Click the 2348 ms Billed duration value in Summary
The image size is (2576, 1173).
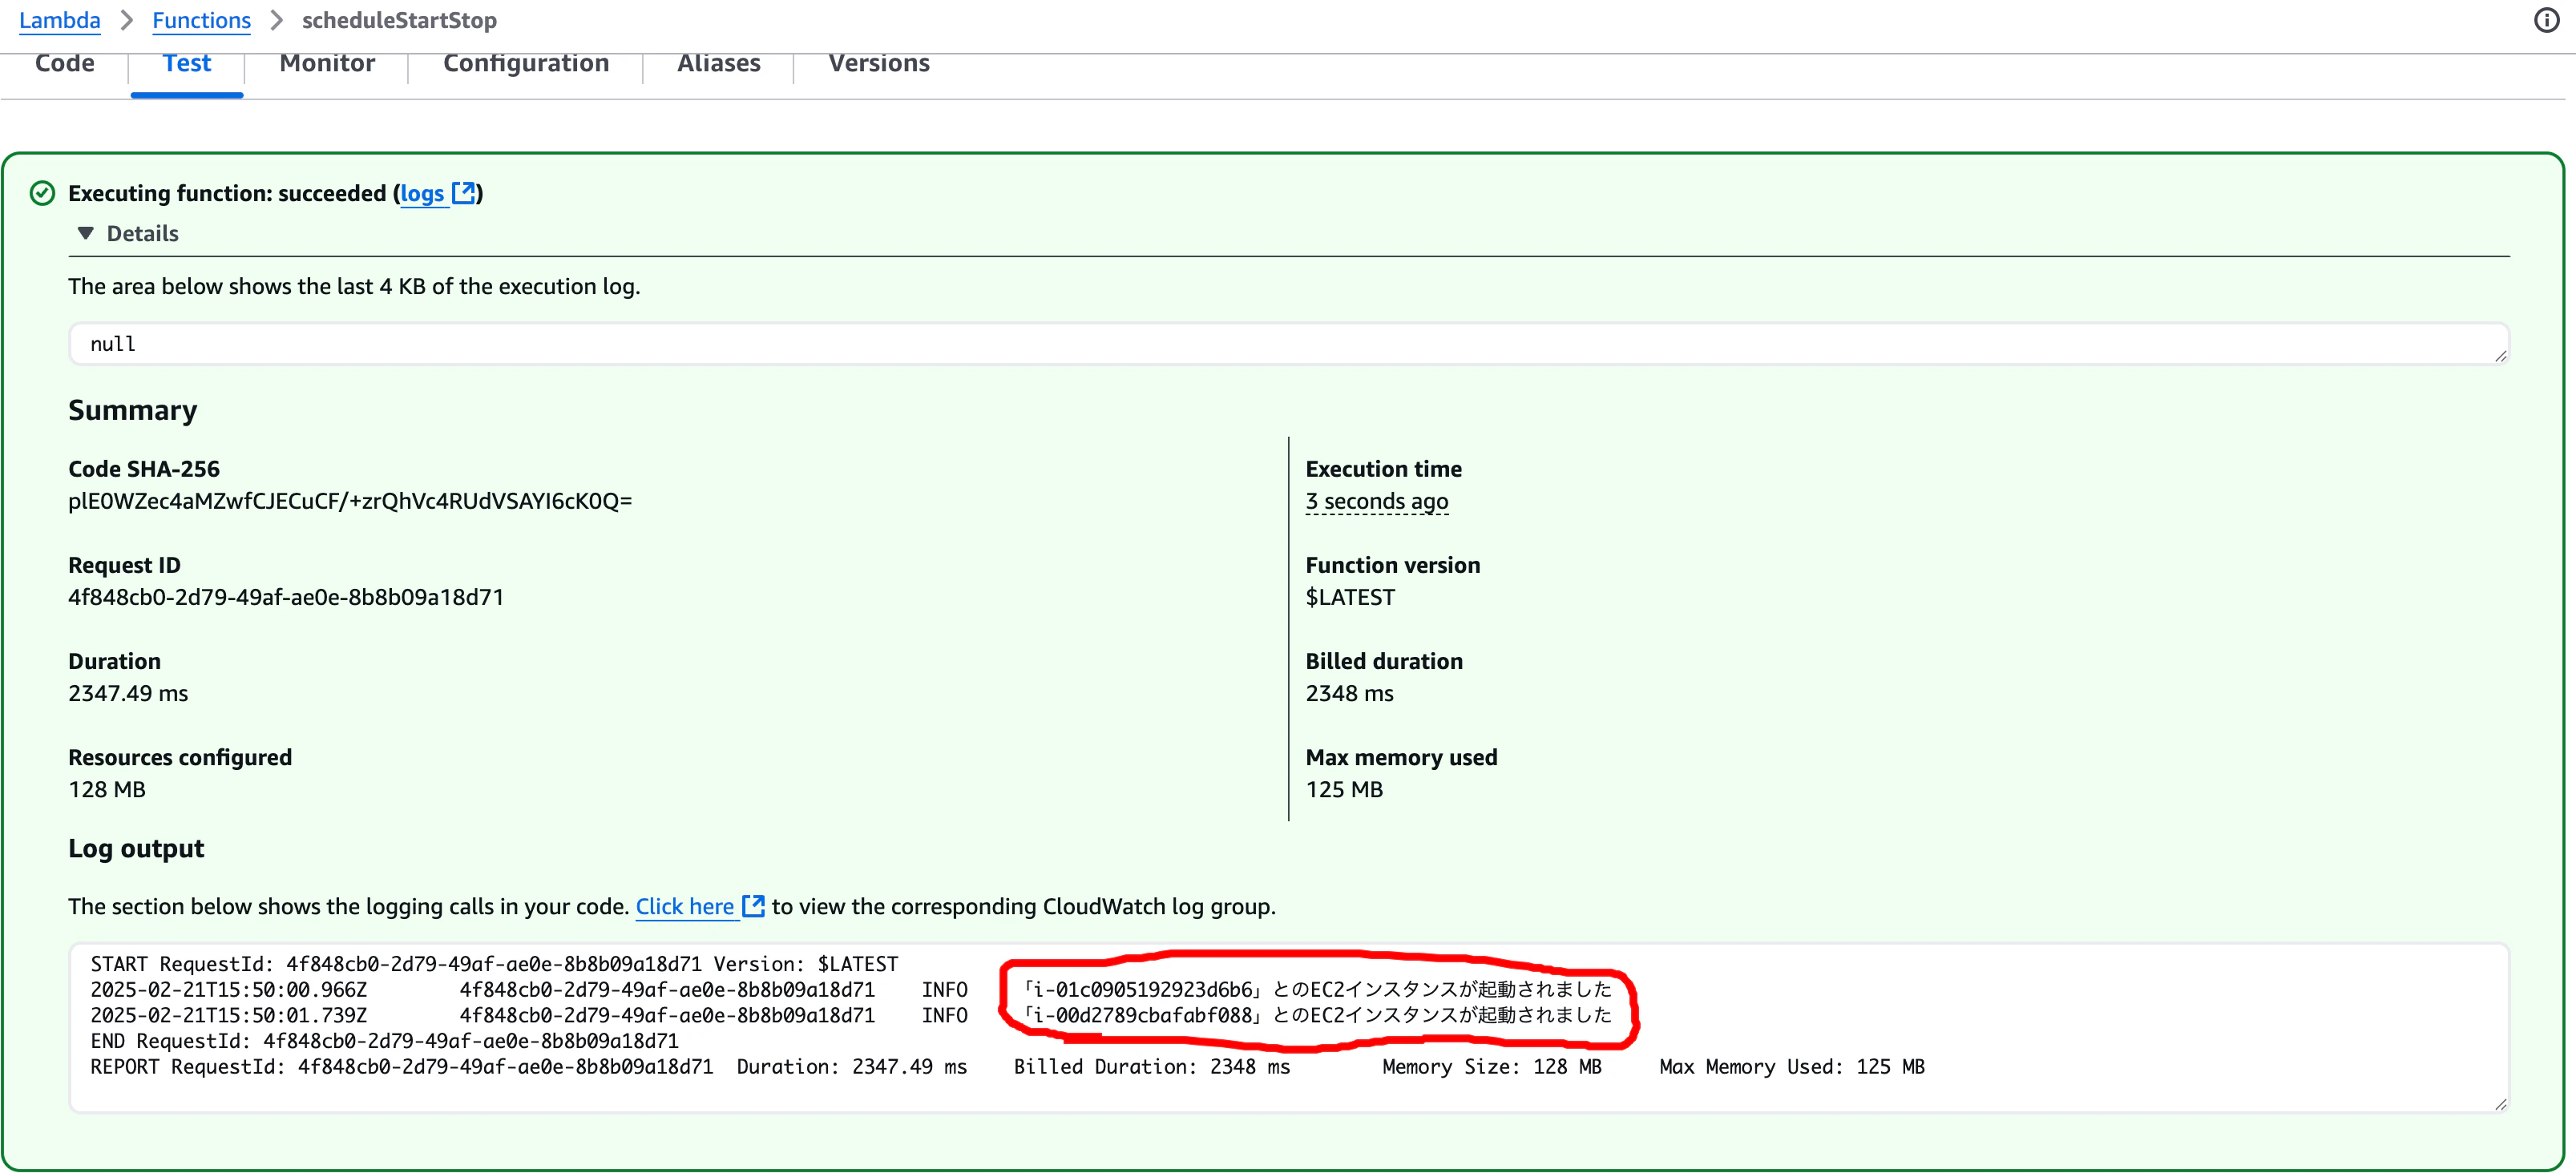coord(1349,693)
